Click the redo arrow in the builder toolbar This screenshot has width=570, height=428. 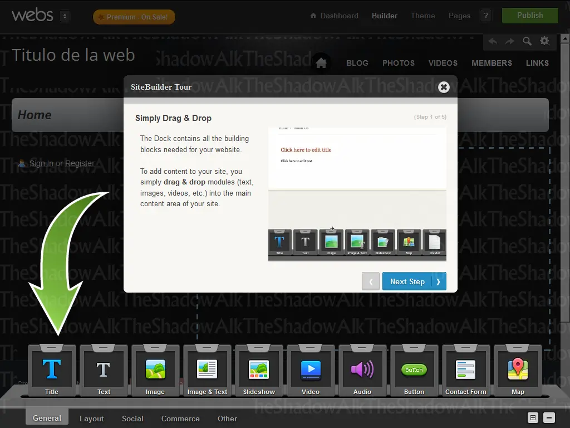click(510, 41)
